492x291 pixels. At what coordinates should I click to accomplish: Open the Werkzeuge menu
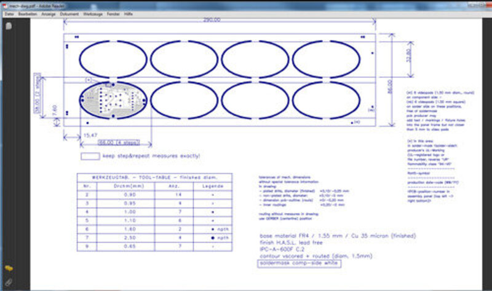click(x=93, y=14)
